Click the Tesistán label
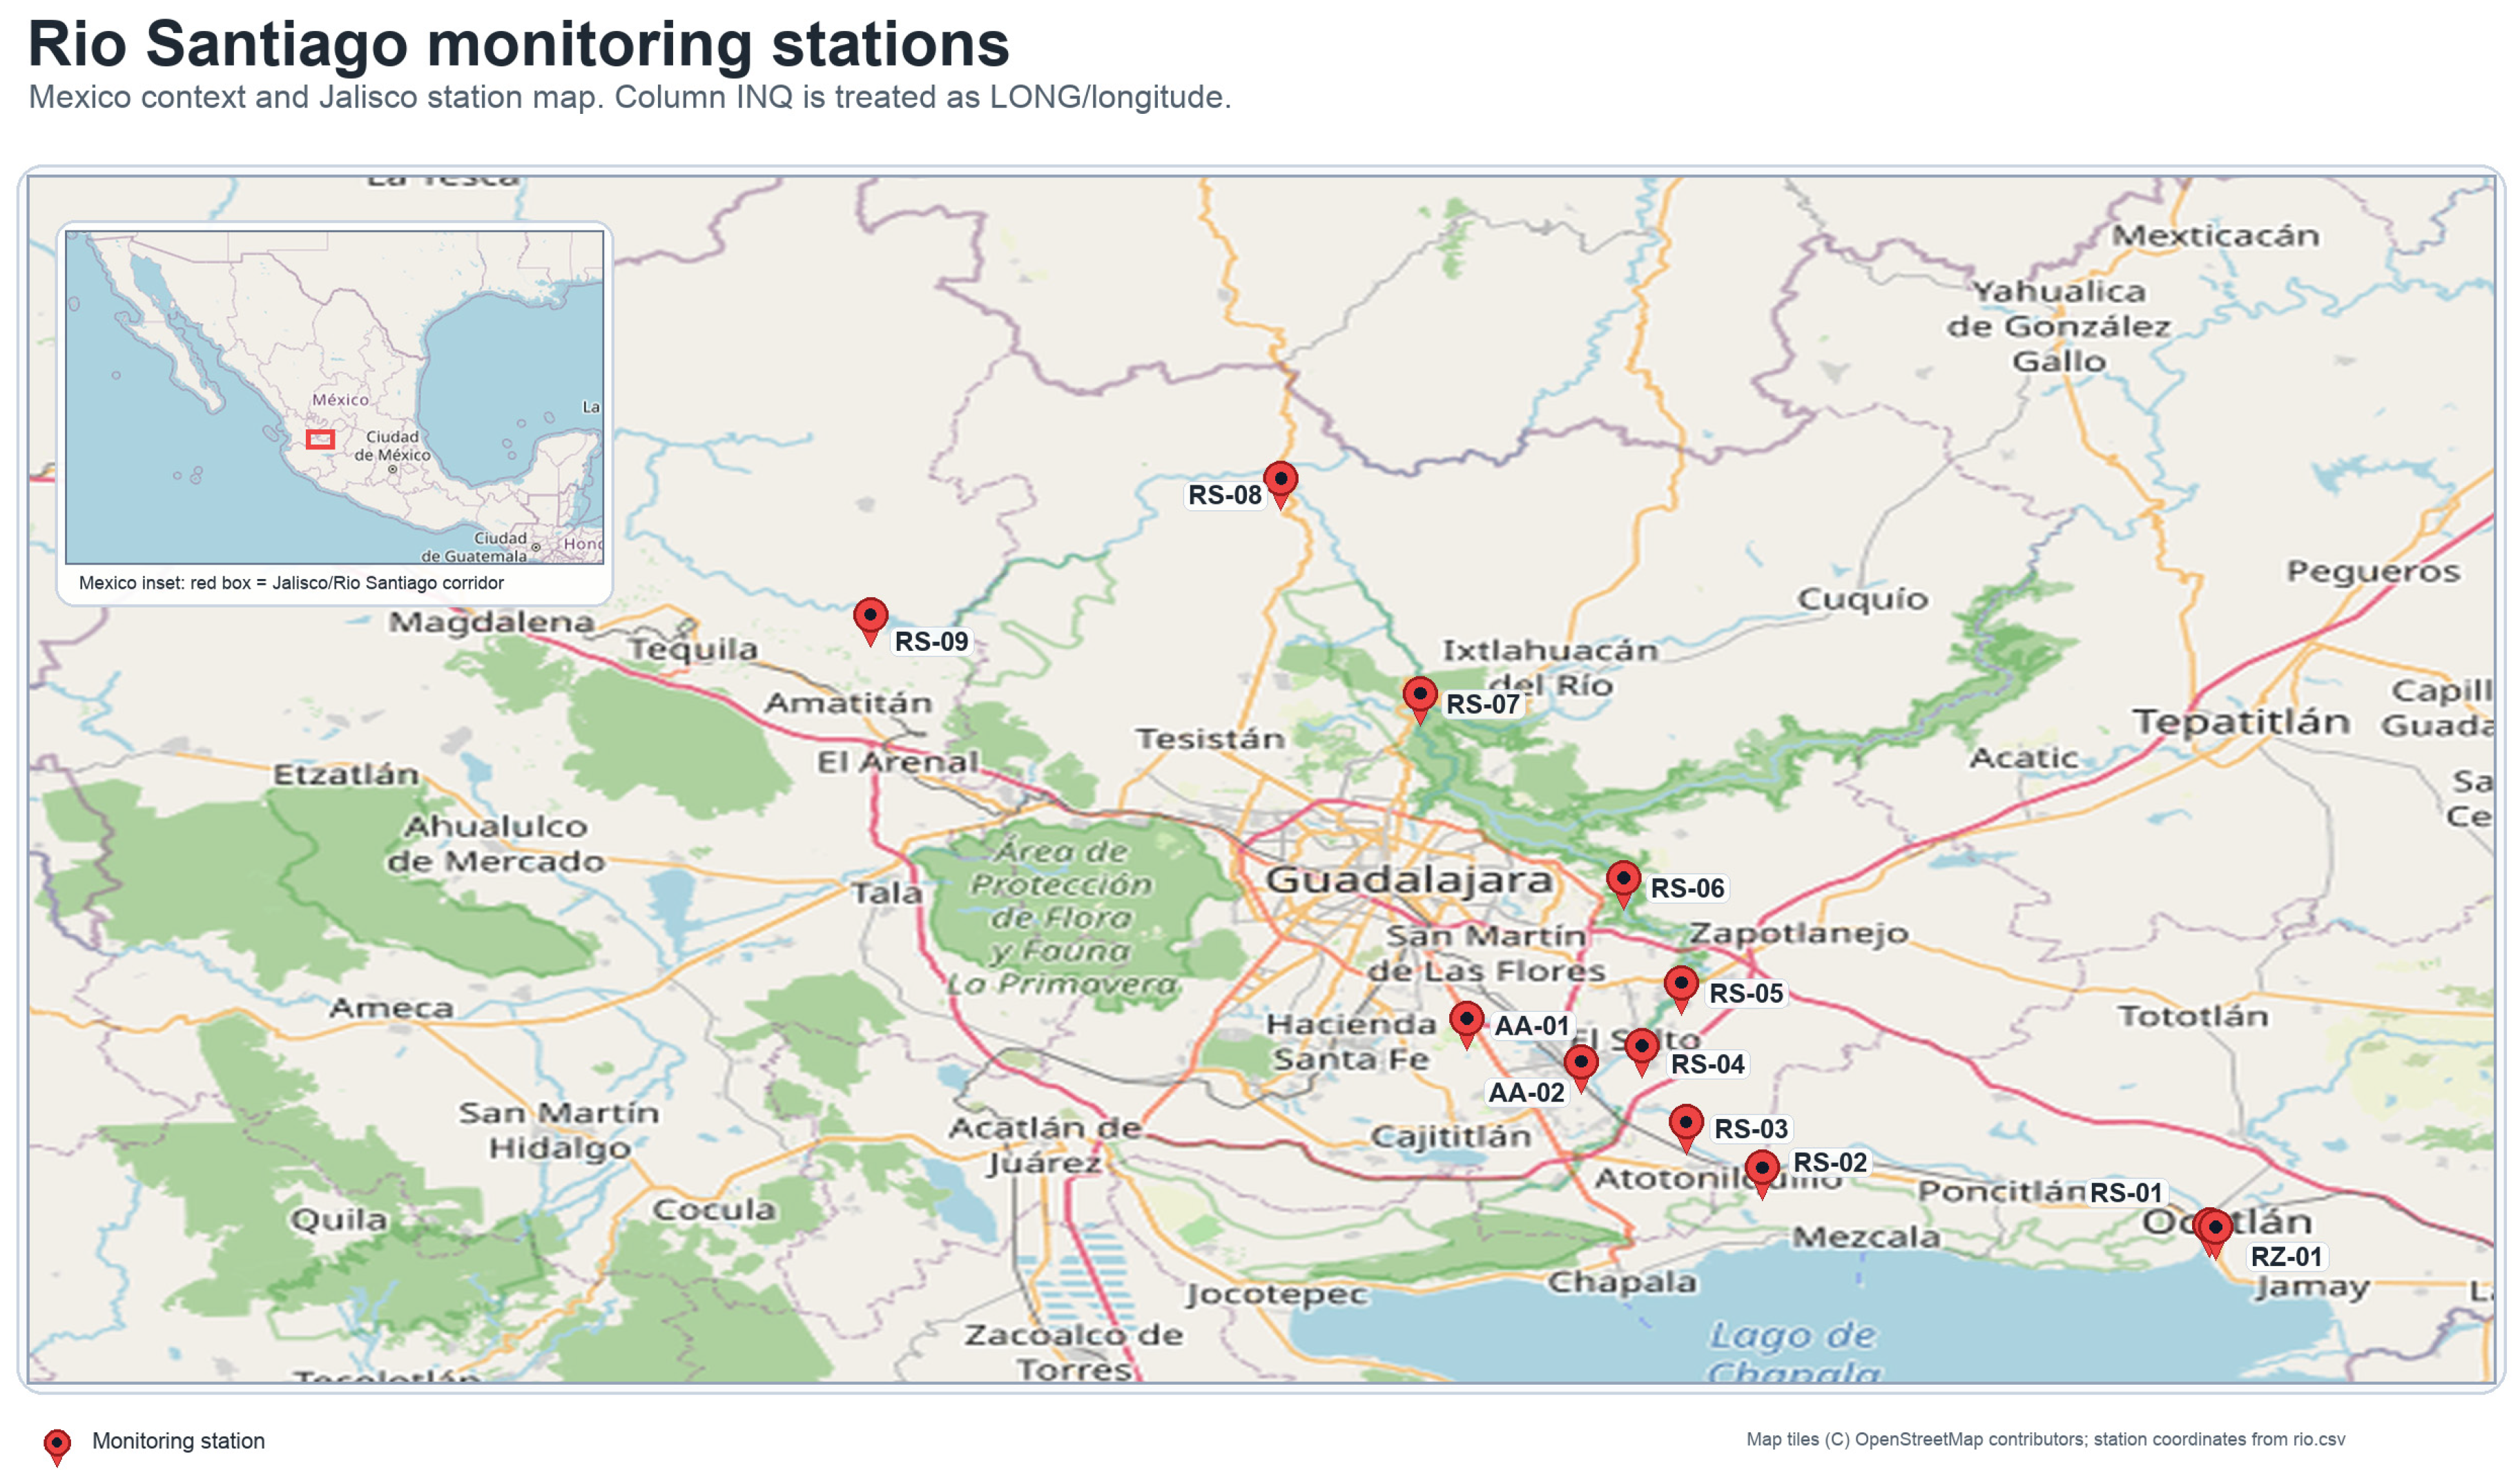Viewport: 2520px width, 1482px height. (1210, 739)
